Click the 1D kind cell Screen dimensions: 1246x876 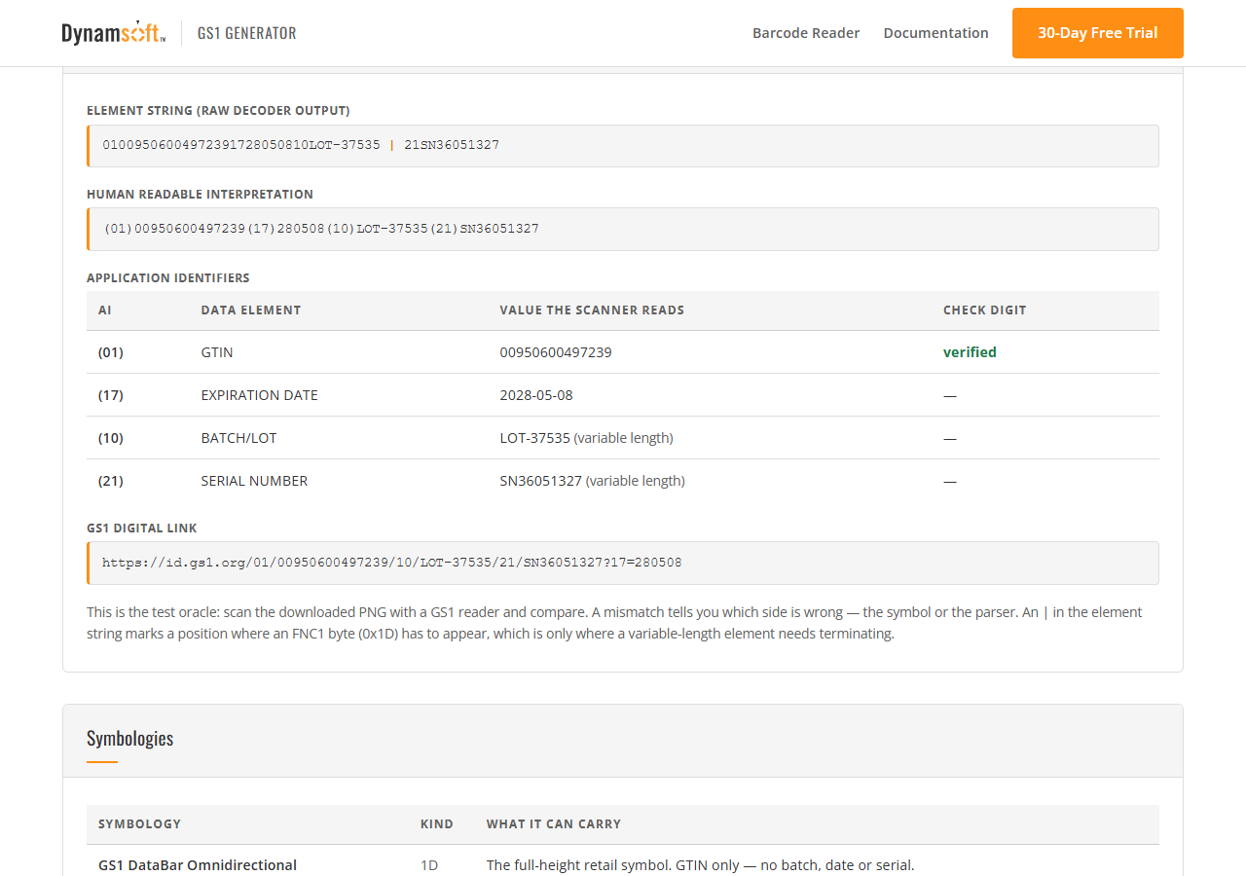429,865
